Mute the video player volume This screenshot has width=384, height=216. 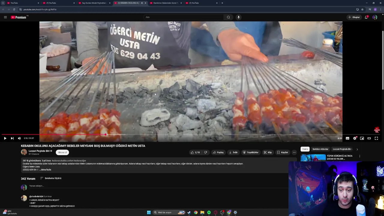tap(19, 138)
